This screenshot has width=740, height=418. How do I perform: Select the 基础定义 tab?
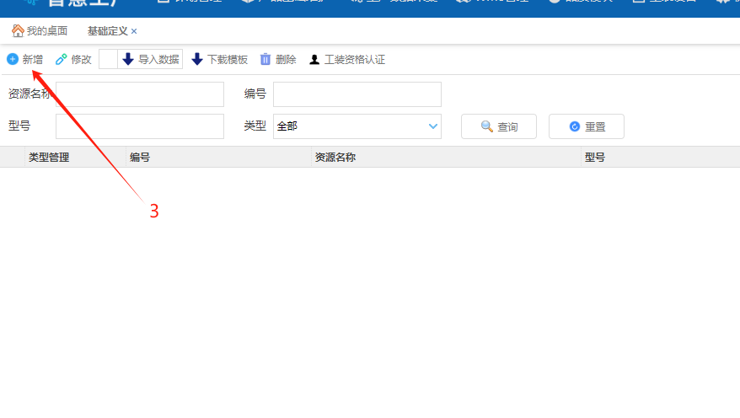(107, 30)
